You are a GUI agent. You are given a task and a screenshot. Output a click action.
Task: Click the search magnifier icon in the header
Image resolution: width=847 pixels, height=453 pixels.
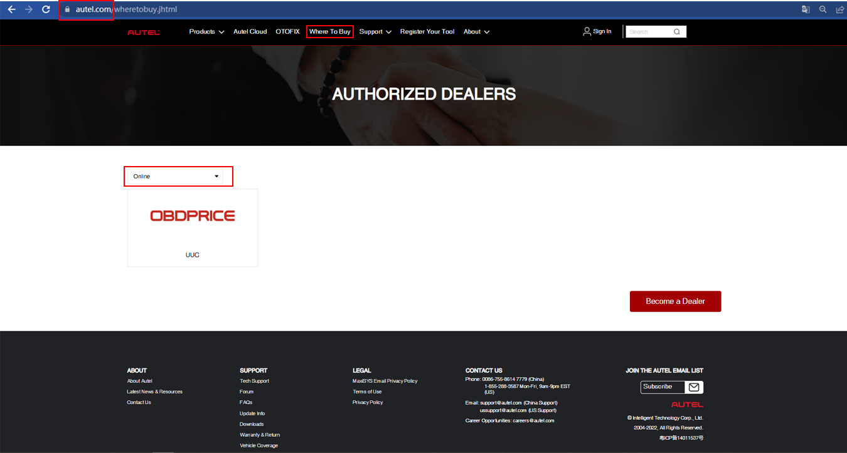point(677,31)
